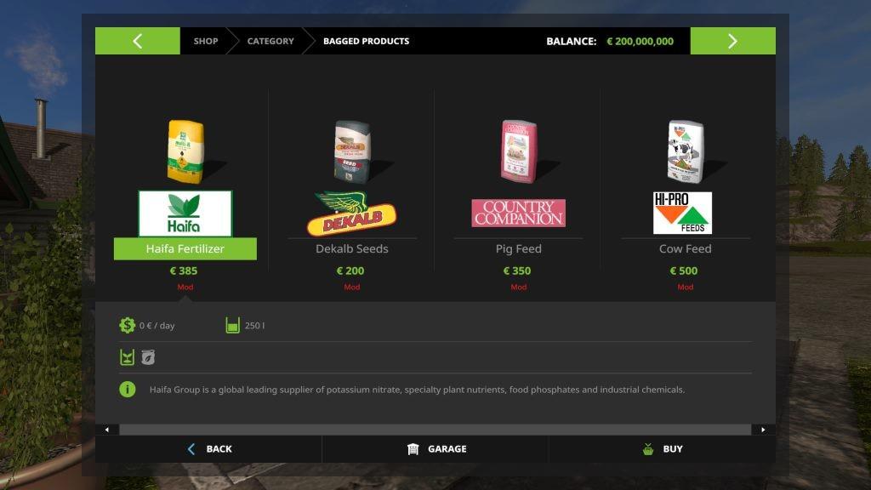The width and height of the screenshot is (871, 490).
Task: Click the 250 l capacity container icon
Action: (233, 325)
